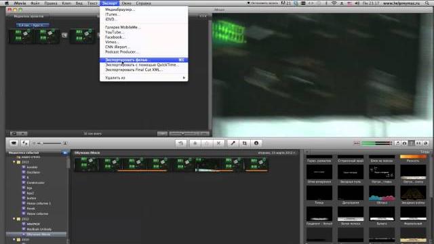Select the voiceover microphone tool
Viewport: 434px width, 244px height.
[233, 143]
